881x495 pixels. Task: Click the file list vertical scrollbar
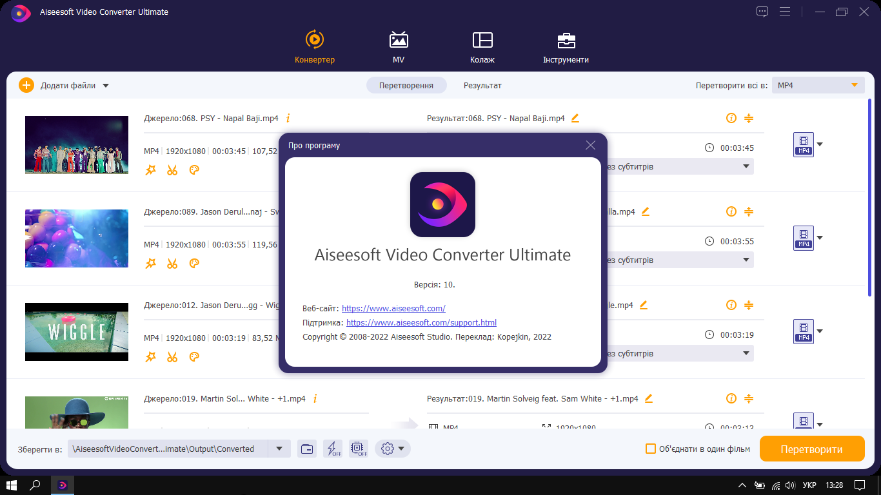point(869,197)
